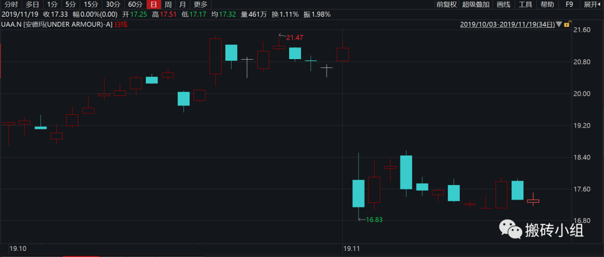
Task: Click the high price 高17.51
Action: click(164, 14)
